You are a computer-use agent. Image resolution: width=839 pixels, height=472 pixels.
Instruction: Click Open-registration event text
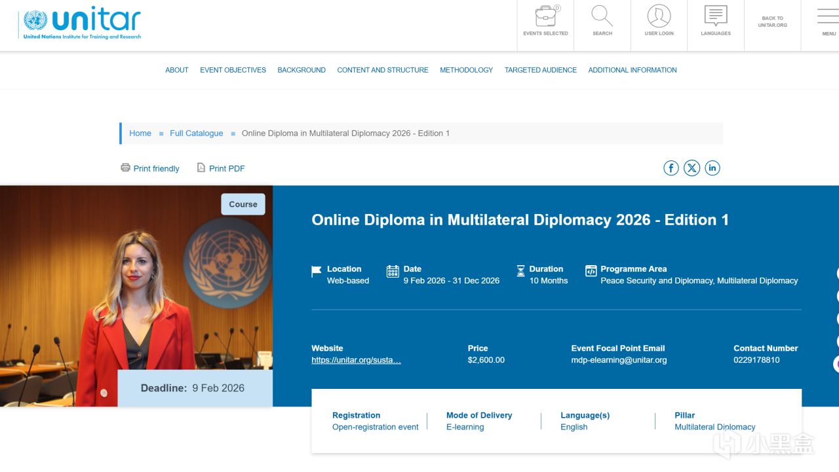point(376,427)
